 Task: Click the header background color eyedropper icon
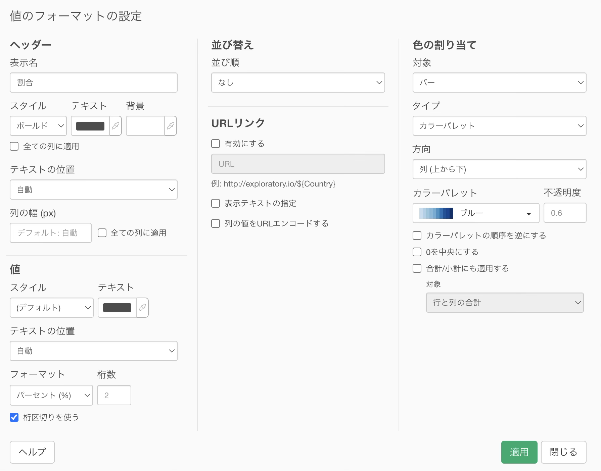click(x=171, y=126)
